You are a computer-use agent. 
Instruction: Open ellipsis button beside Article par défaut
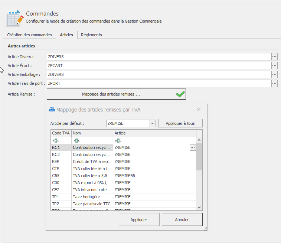[153, 123]
